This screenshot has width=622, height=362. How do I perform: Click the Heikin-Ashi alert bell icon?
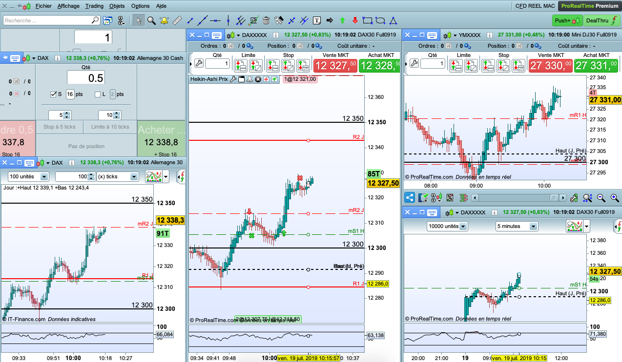(249, 79)
